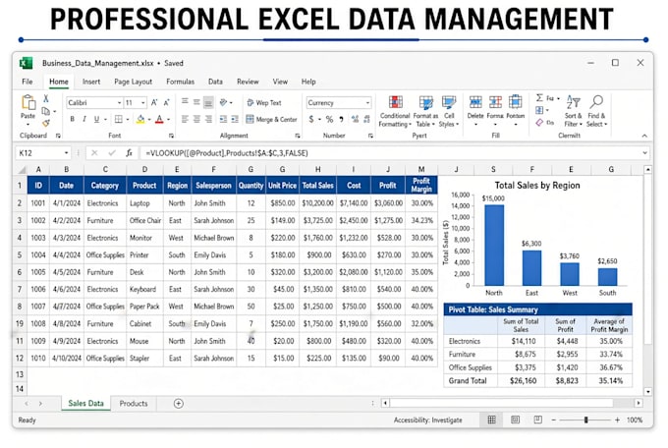668x448 pixels.
Task: Select the Sales Data sheet tab
Action: tap(86, 403)
